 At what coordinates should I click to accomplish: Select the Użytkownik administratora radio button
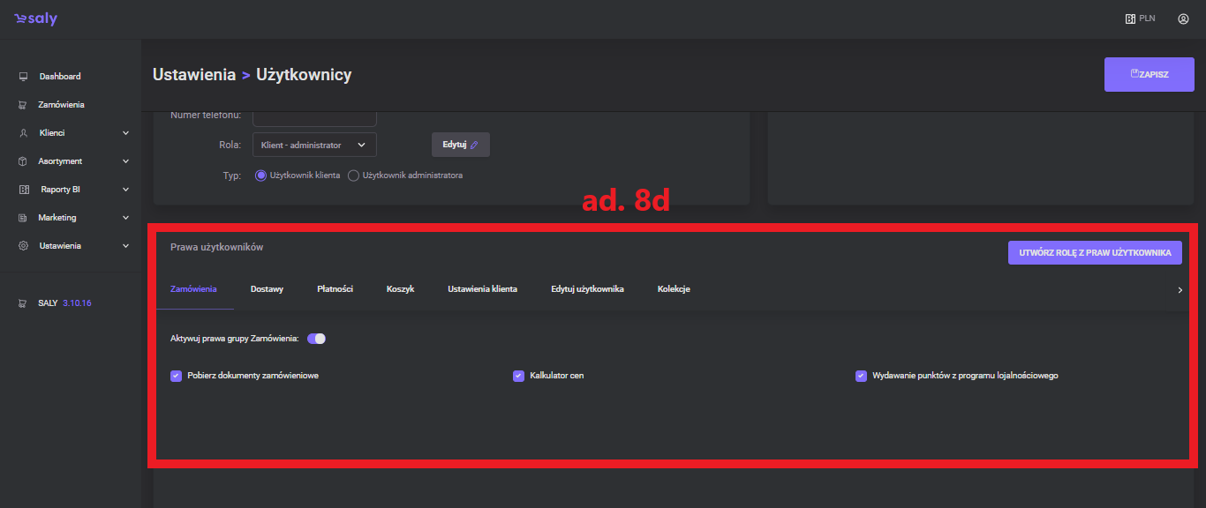click(354, 176)
